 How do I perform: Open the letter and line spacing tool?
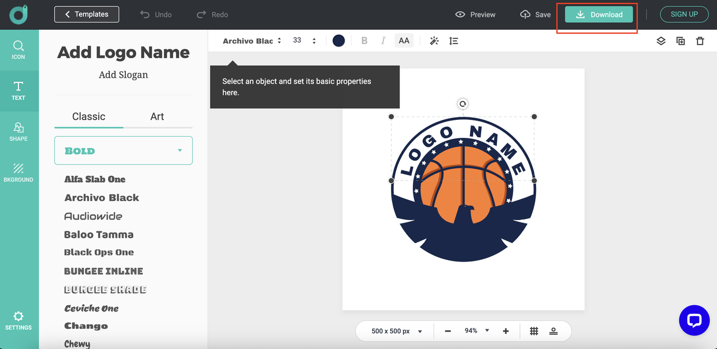pos(454,41)
